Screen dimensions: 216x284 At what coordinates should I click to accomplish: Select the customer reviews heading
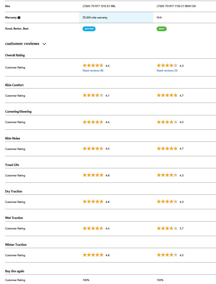pyautogui.click(x=22, y=44)
